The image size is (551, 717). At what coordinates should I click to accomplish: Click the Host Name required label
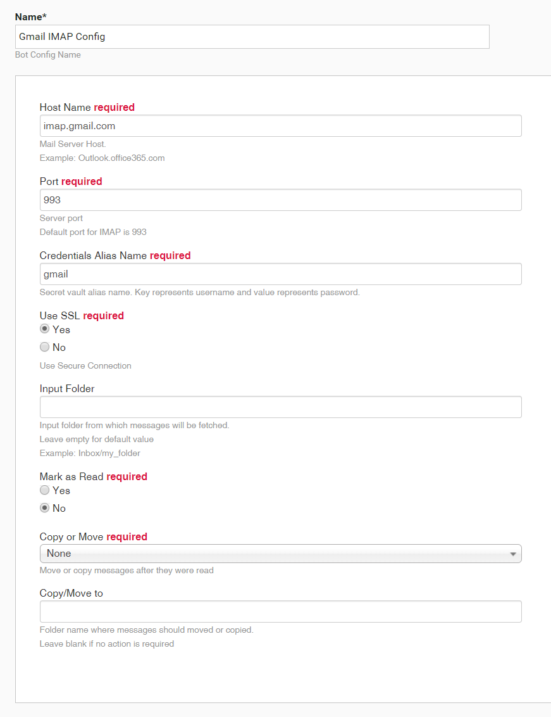point(87,107)
